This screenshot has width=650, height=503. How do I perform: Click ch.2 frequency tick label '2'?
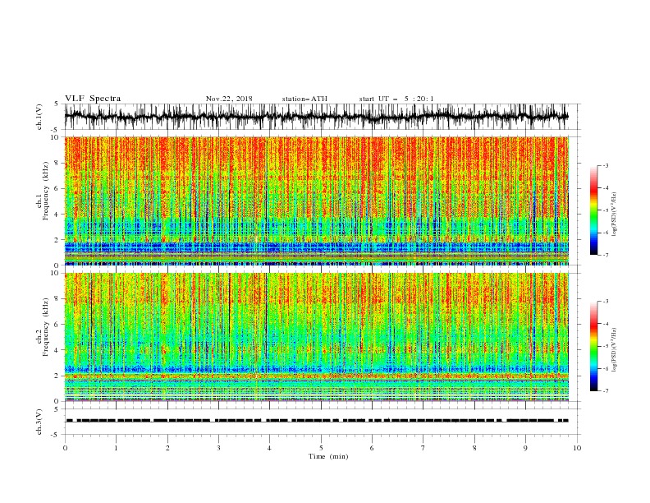[x=58, y=376]
